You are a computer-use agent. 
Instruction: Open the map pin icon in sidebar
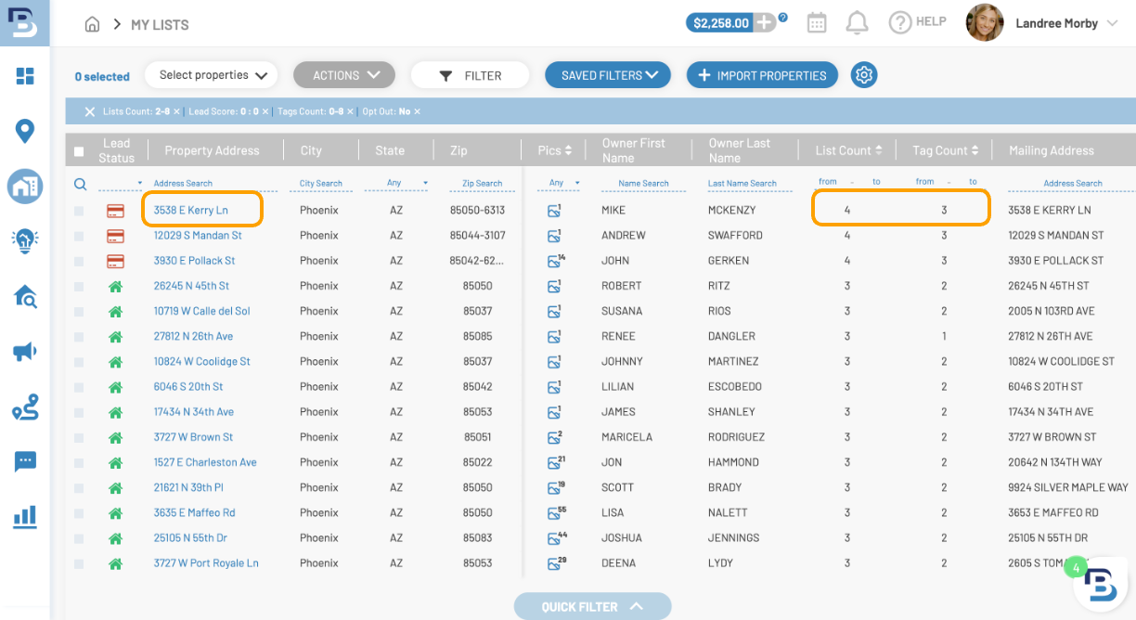coord(25,131)
